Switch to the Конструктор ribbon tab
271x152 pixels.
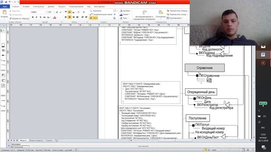(x=39, y=7)
